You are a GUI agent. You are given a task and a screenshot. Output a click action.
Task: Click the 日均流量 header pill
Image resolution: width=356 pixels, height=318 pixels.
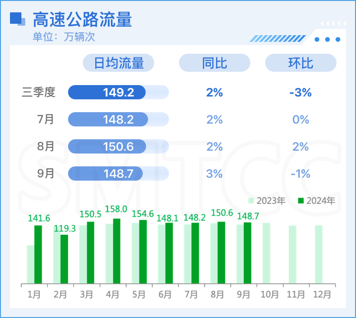[119, 63]
